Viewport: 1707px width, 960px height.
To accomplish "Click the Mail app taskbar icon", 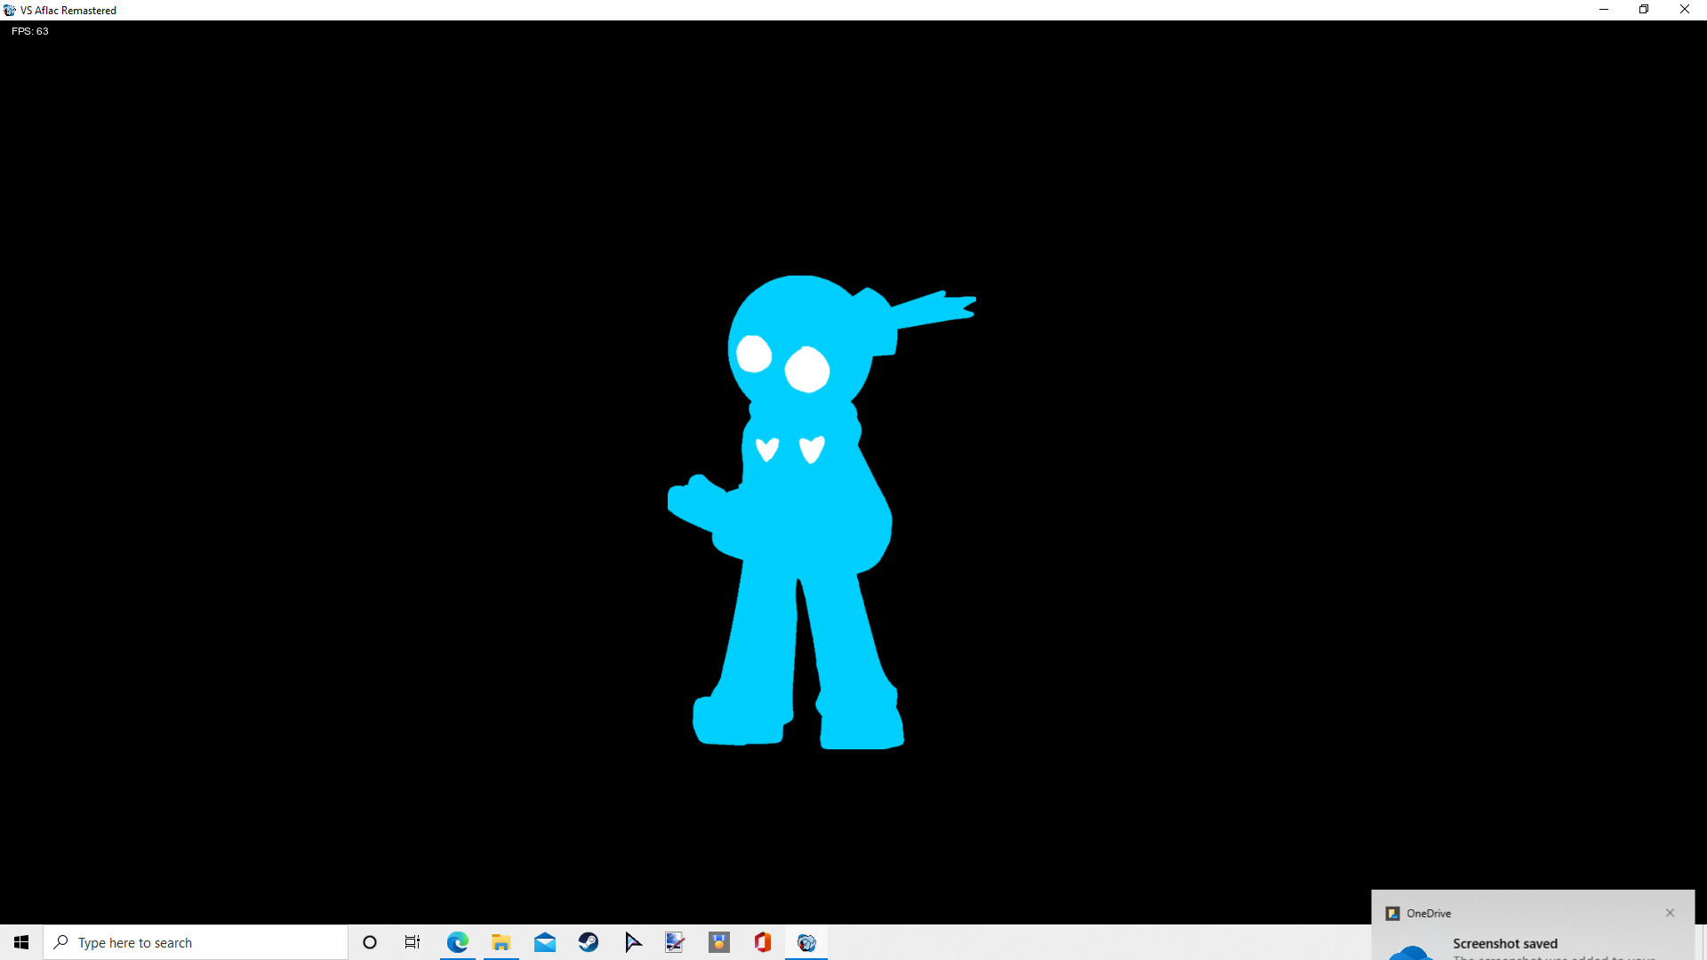I will (x=545, y=942).
